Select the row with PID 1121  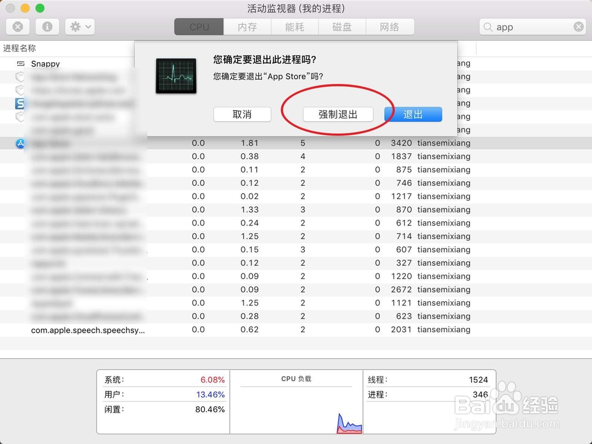tap(296, 303)
